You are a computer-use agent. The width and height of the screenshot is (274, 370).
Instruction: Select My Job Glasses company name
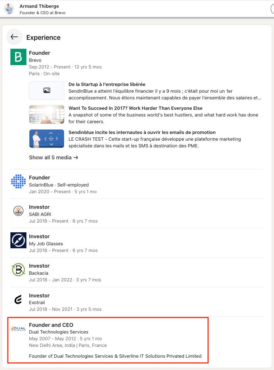[46, 243]
